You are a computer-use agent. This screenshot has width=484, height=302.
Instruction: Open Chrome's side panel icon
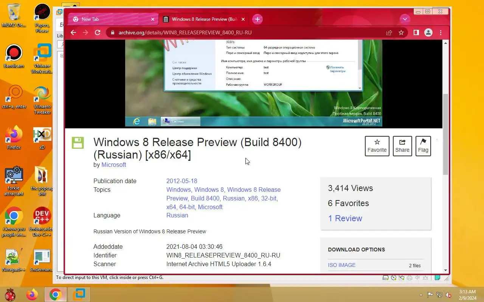(x=416, y=32)
